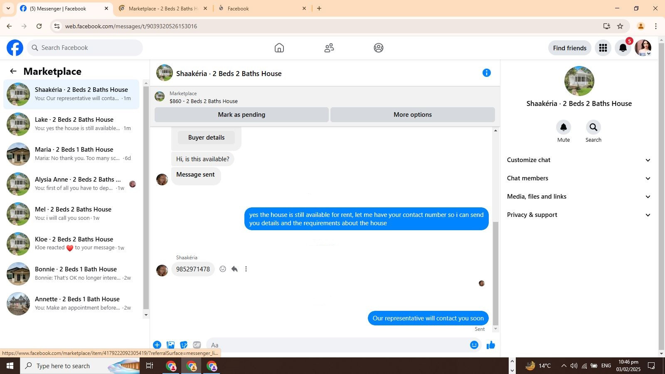Image resolution: width=665 pixels, height=374 pixels.
Task: Open more options for the 9852971478 message
Action: click(246, 269)
